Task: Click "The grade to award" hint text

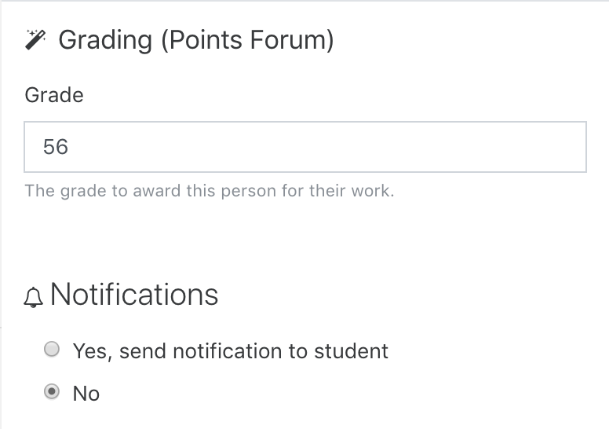Action: point(103,191)
